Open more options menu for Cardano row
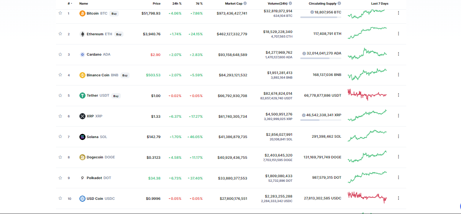The width and height of the screenshot is (461, 214). (x=398, y=54)
